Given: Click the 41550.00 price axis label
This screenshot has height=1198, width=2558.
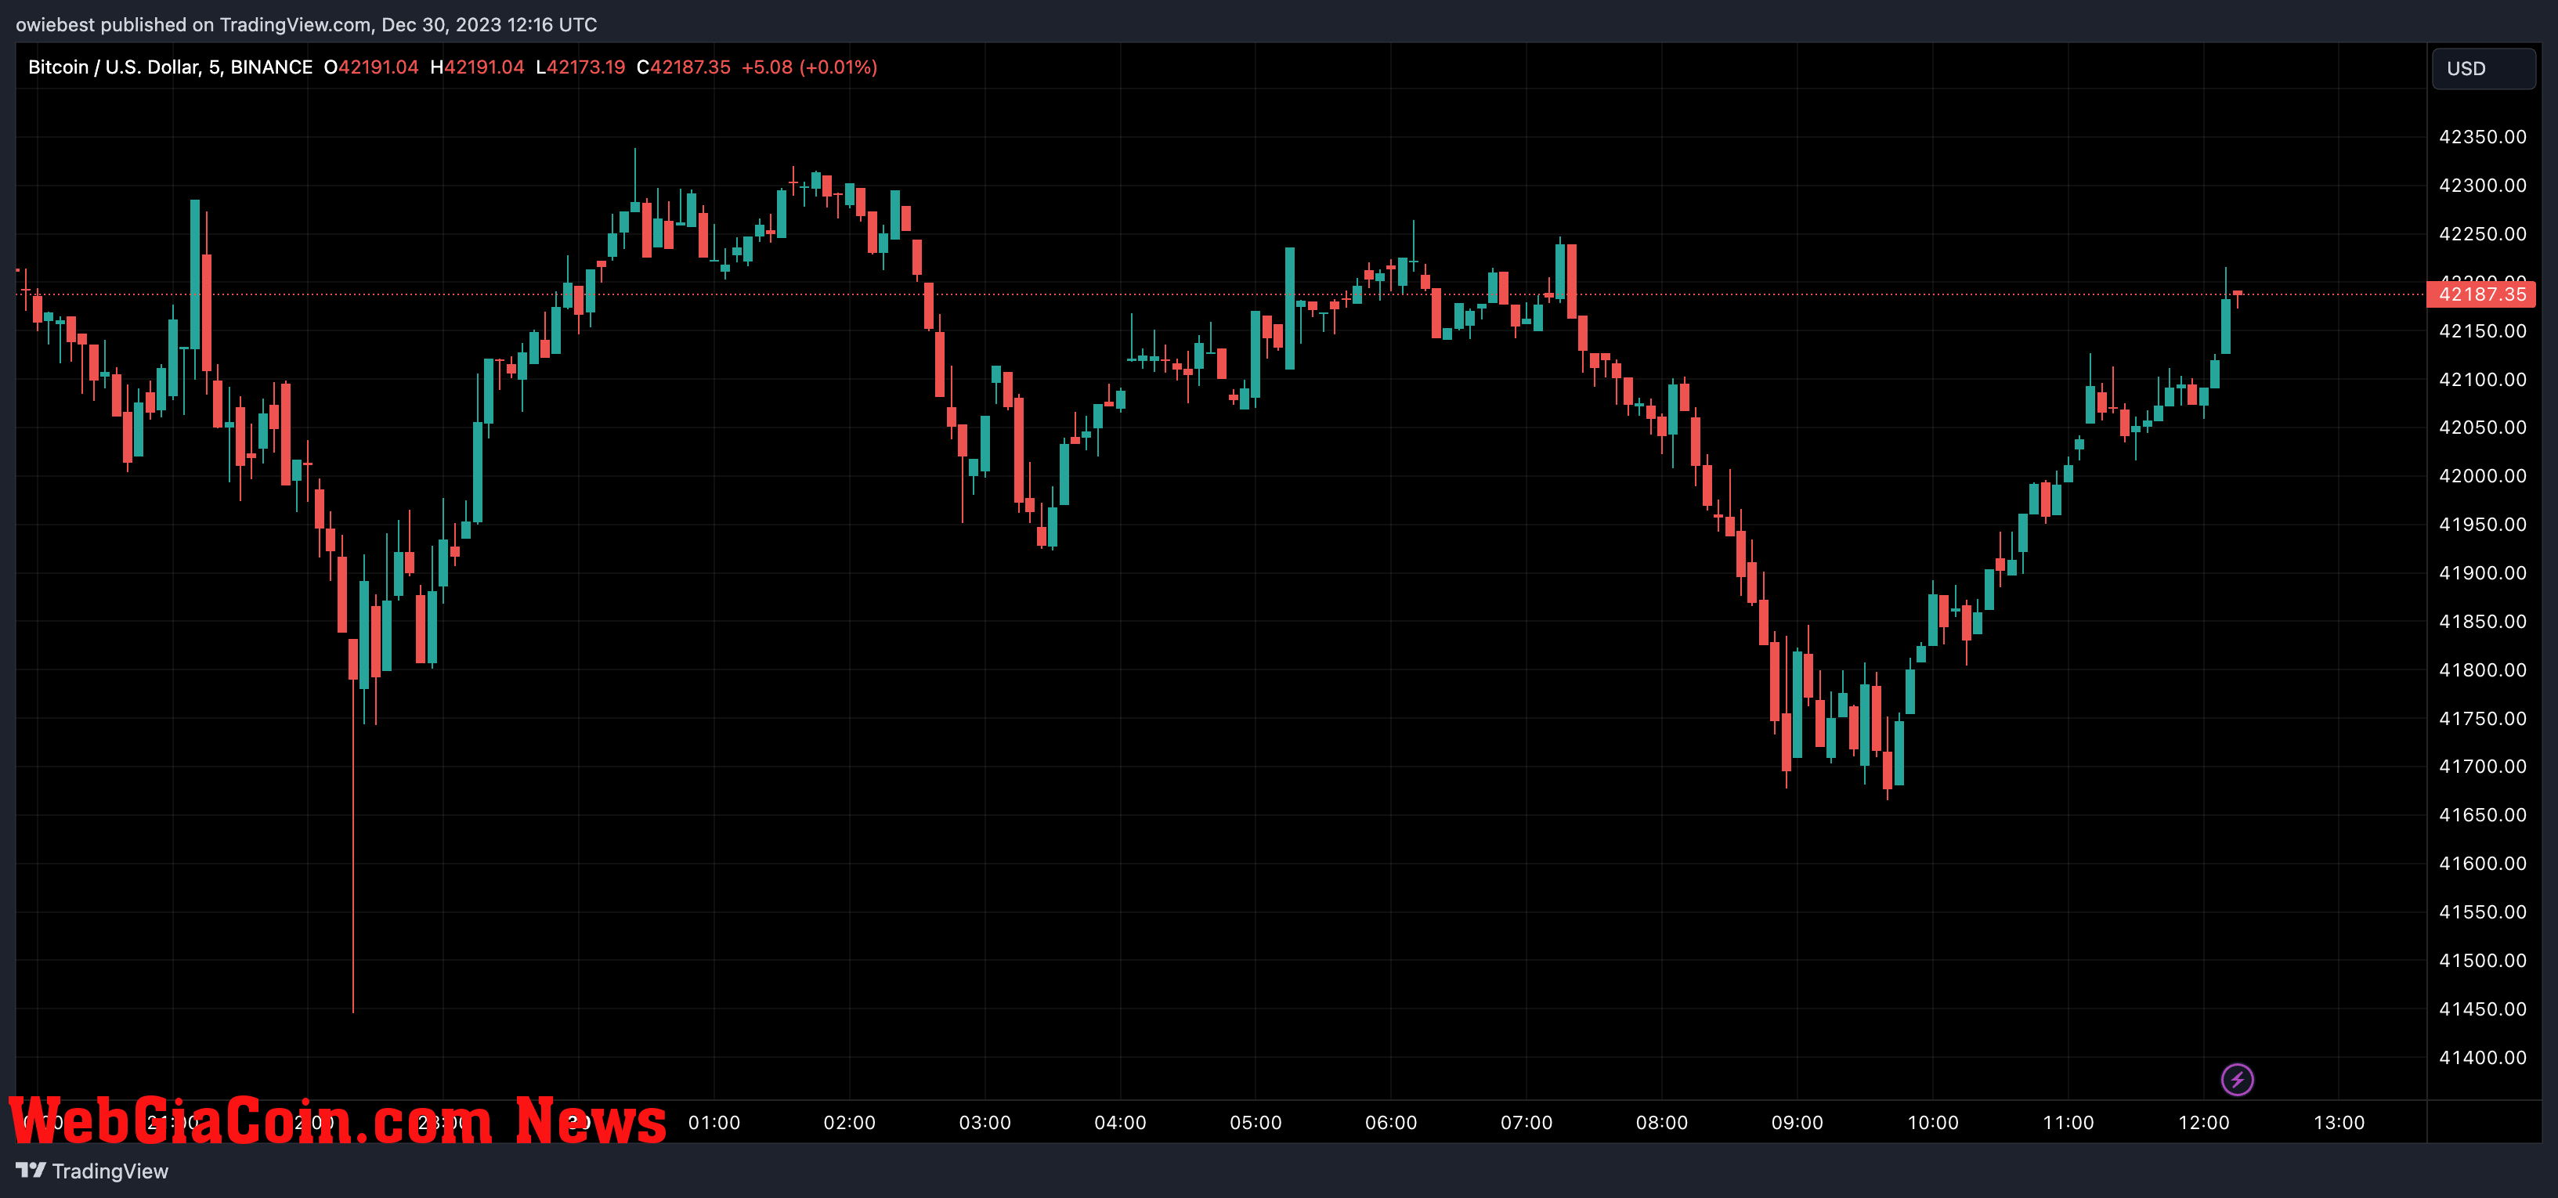Looking at the screenshot, I should [2483, 912].
